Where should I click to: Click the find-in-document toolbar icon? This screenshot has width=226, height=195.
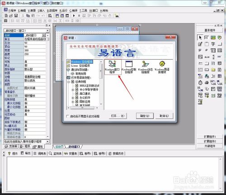50,15
